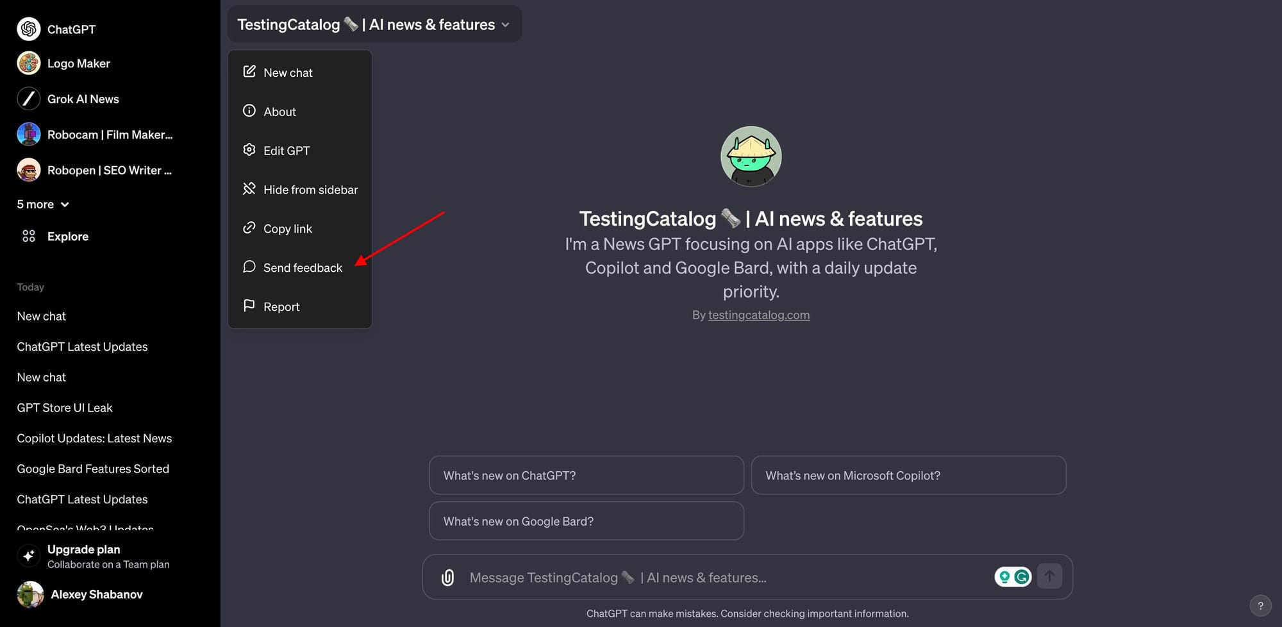Open the 'GPT Store UI Leak' chat
Image resolution: width=1282 pixels, height=627 pixels.
(65, 408)
